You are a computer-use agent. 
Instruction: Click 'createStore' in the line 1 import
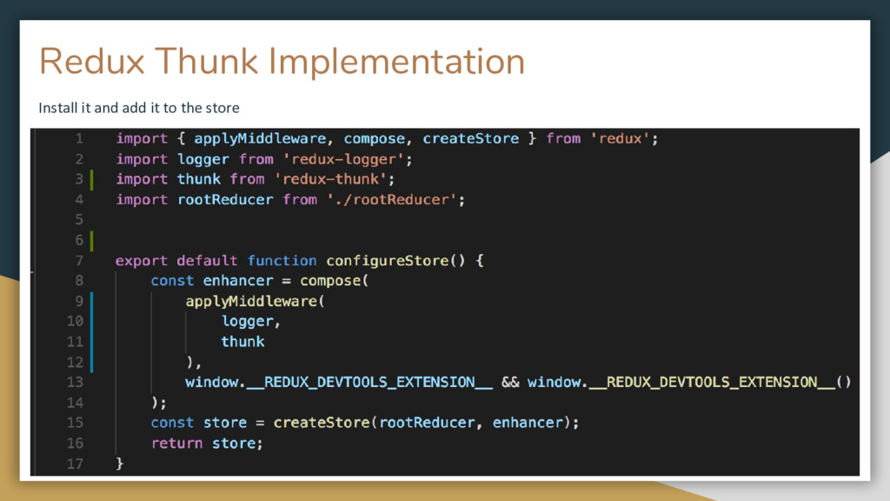tap(470, 138)
